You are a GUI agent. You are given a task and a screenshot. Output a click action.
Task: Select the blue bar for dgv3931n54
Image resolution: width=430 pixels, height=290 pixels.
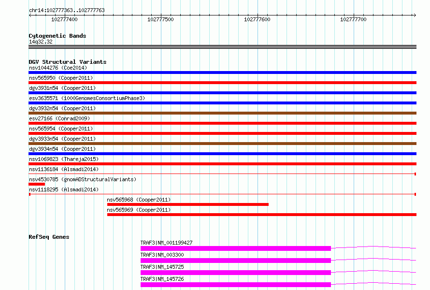click(222, 93)
